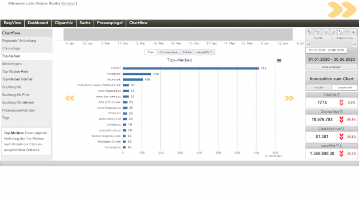Open the Dashboard tab
This screenshot has height=198, width=359.
point(37,23)
